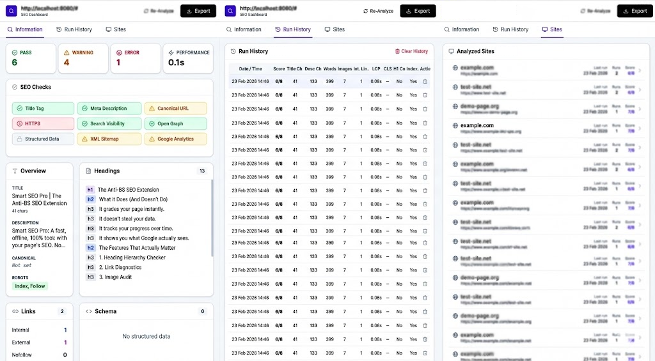The height and width of the screenshot is (361, 655).
Task: Click the 'Date / Time' column header
Action: click(x=250, y=69)
